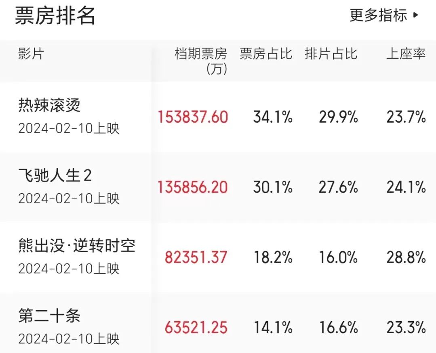This screenshot has height=353, width=436.
Task: Open the movie 飞驰人生2
Action: click(55, 176)
